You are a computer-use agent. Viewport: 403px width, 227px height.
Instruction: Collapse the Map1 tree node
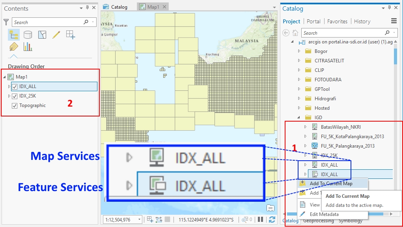pyautogui.click(x=4, y=77)
